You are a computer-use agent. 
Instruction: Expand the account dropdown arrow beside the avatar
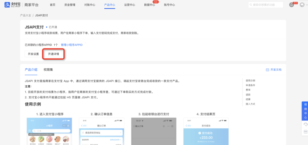(306, 5)
